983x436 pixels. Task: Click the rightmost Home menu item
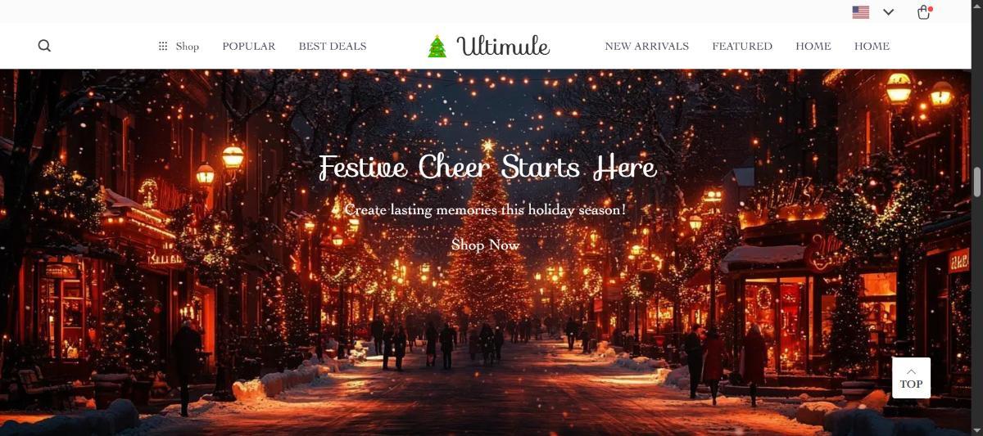pyautogui.click(x=872, y=46)
